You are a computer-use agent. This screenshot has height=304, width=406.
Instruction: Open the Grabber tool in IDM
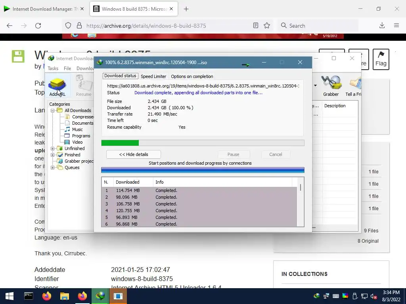(x=331, y=86)
